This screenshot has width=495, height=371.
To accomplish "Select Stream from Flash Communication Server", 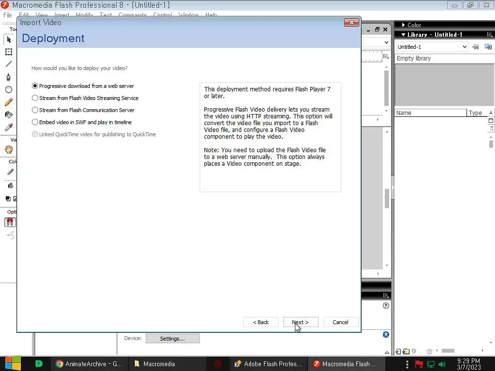I will (x=83, y=110).
